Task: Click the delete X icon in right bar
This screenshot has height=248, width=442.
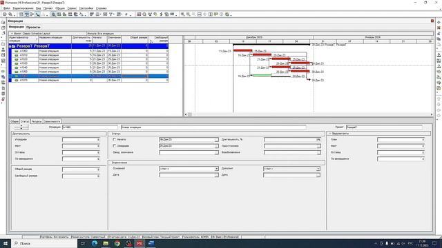Action: click(x=439, y=28)
